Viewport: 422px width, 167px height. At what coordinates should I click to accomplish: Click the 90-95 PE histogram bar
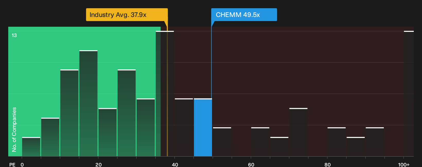coord(375,142)
